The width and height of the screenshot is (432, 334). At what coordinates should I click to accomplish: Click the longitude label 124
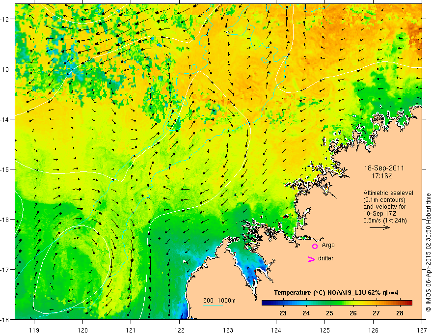tap(276, 330)
